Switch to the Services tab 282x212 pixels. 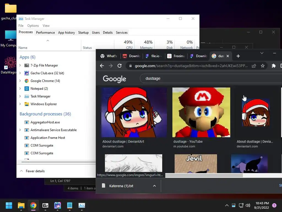point(121,33)
